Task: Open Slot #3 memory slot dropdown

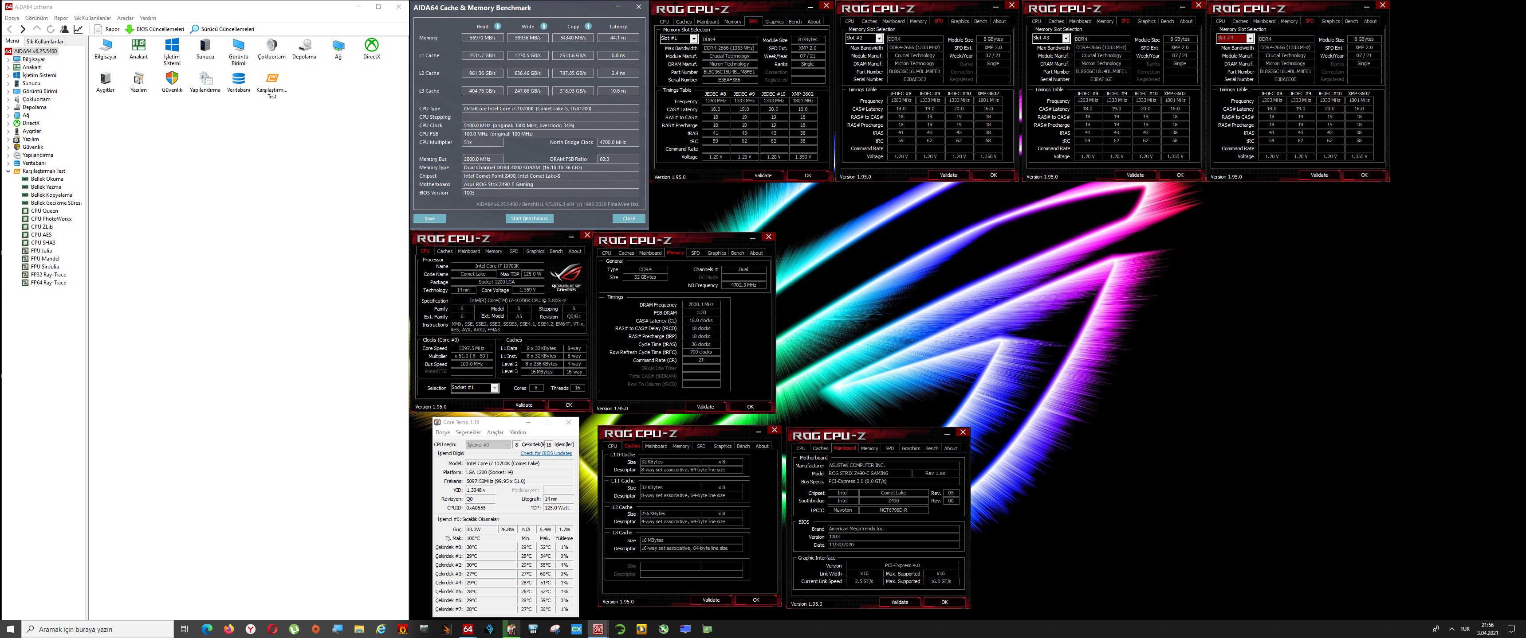Action: tap(1051, 39)
